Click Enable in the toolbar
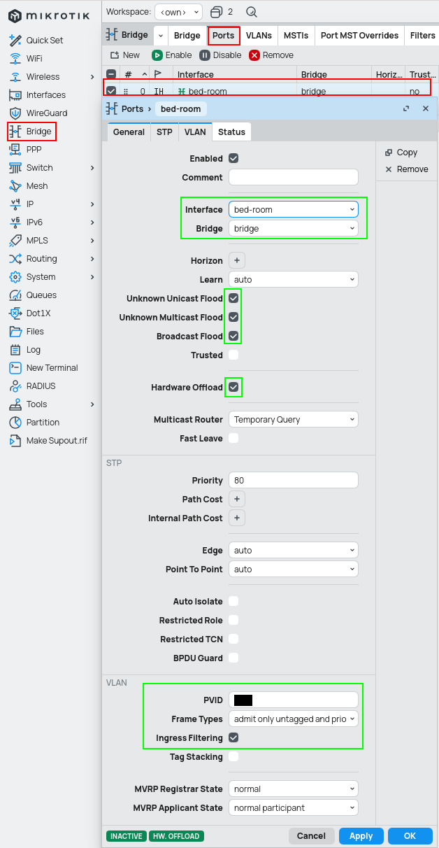 172,55
